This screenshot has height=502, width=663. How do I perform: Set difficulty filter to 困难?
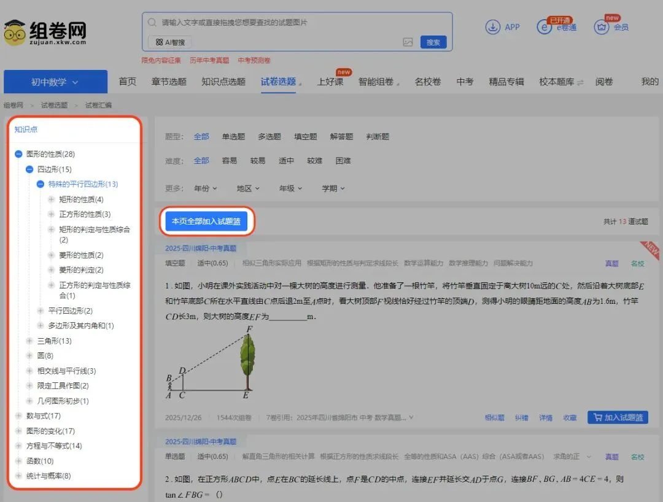pos(343,161)
